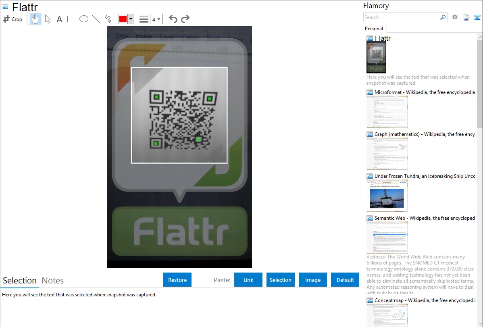Click the sidebar scrollbar thumb
This screenshot has width=483, height=327.
point(480,83)
